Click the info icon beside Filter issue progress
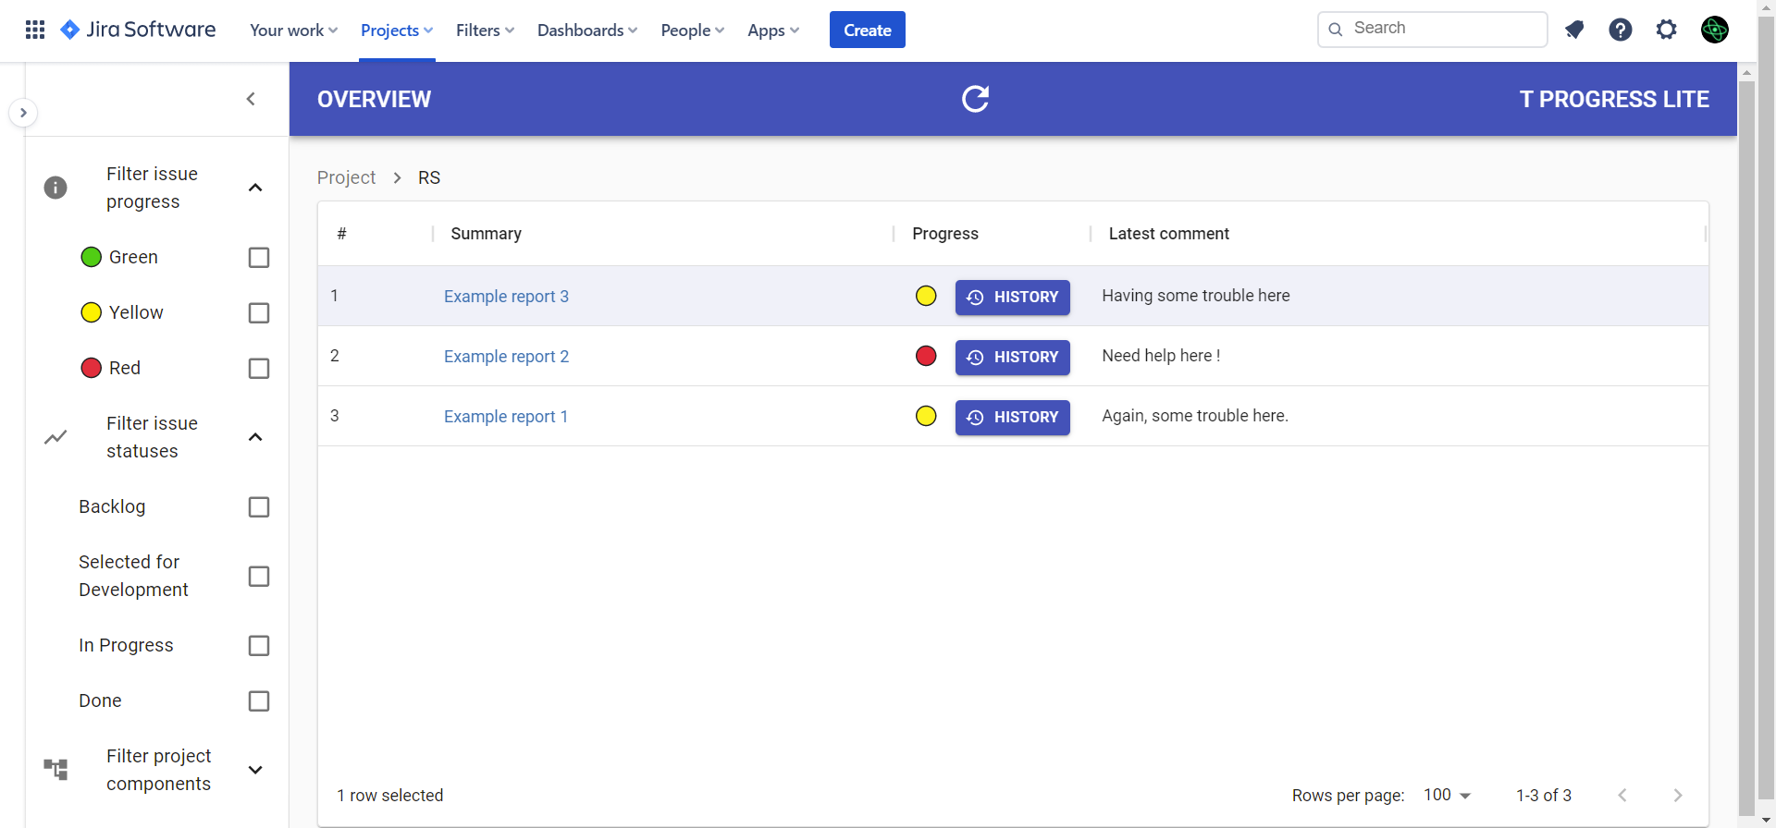1776x828 pixels. [x=55, y=188]
